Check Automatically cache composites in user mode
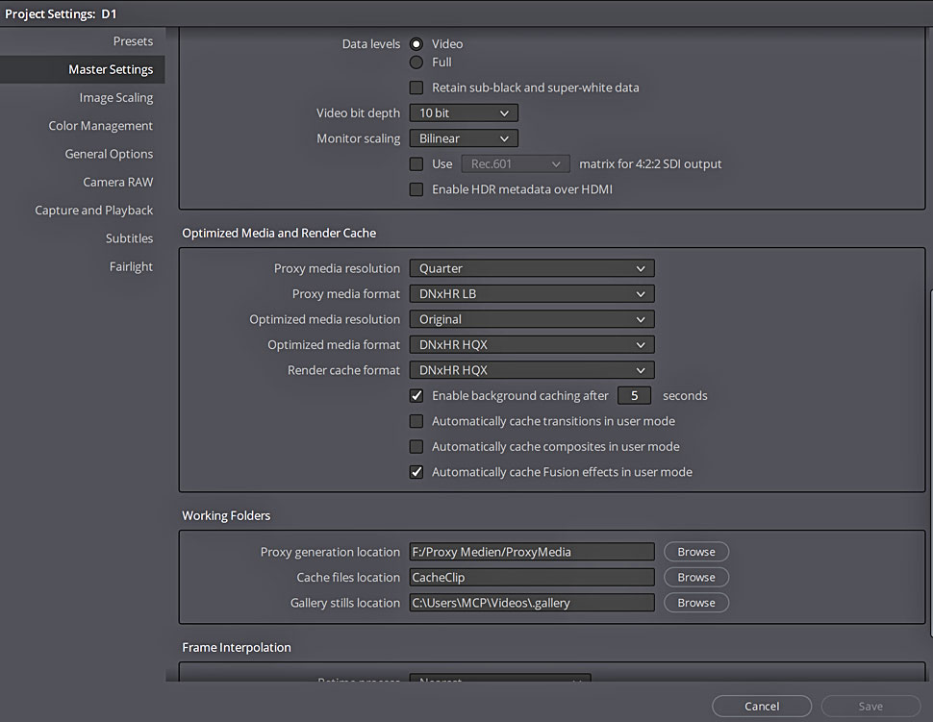Image resolution: width=933 pixels, height=722 pixels. point(416,447)
